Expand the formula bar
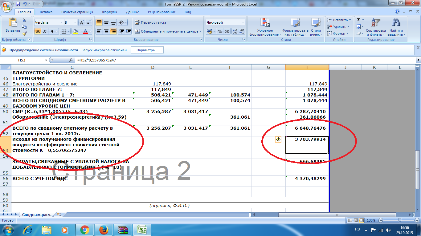 click(418, 60)
